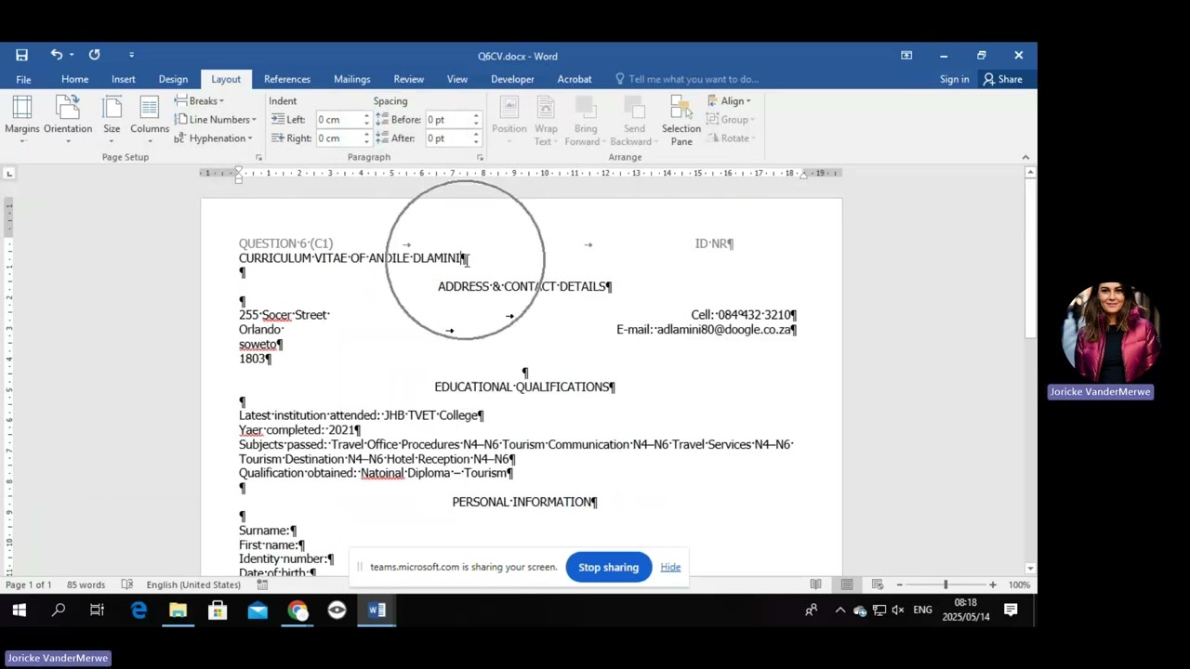Image resolution: width=1190 pixels, height=669 pixels.
Task: Click the zoom out minus button
Action: click(x=899, y=584)
